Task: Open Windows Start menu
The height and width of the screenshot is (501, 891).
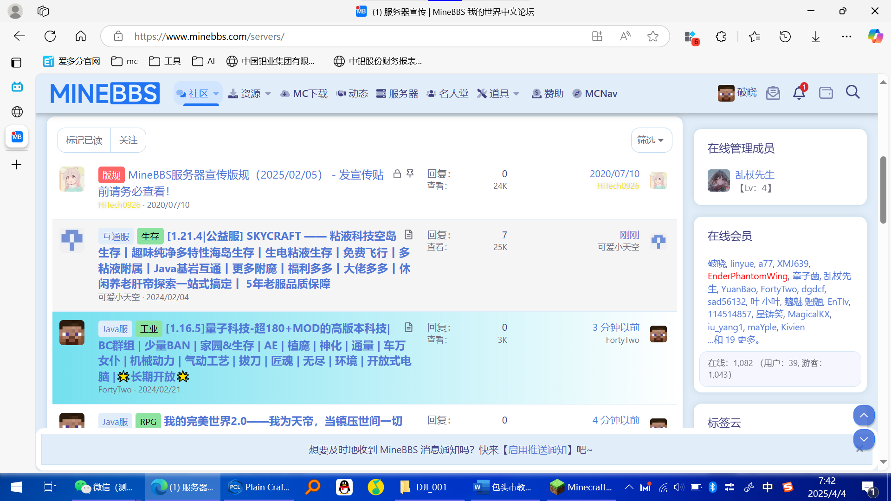Action: [17, 487]
